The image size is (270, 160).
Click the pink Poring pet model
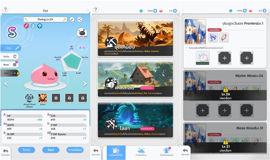click(x=44, y=74)
